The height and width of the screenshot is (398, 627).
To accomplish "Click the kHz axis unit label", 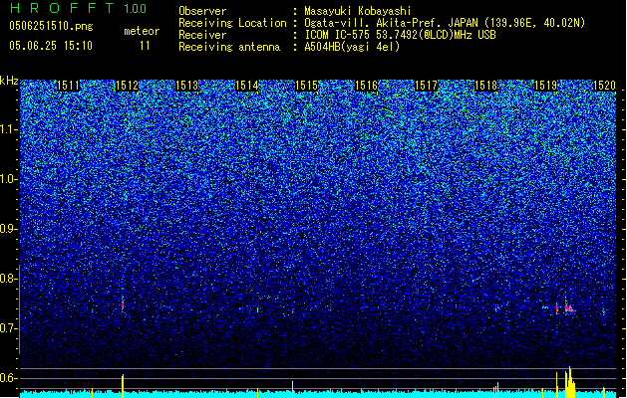I will pyautogui.click(x=9, y=81).
